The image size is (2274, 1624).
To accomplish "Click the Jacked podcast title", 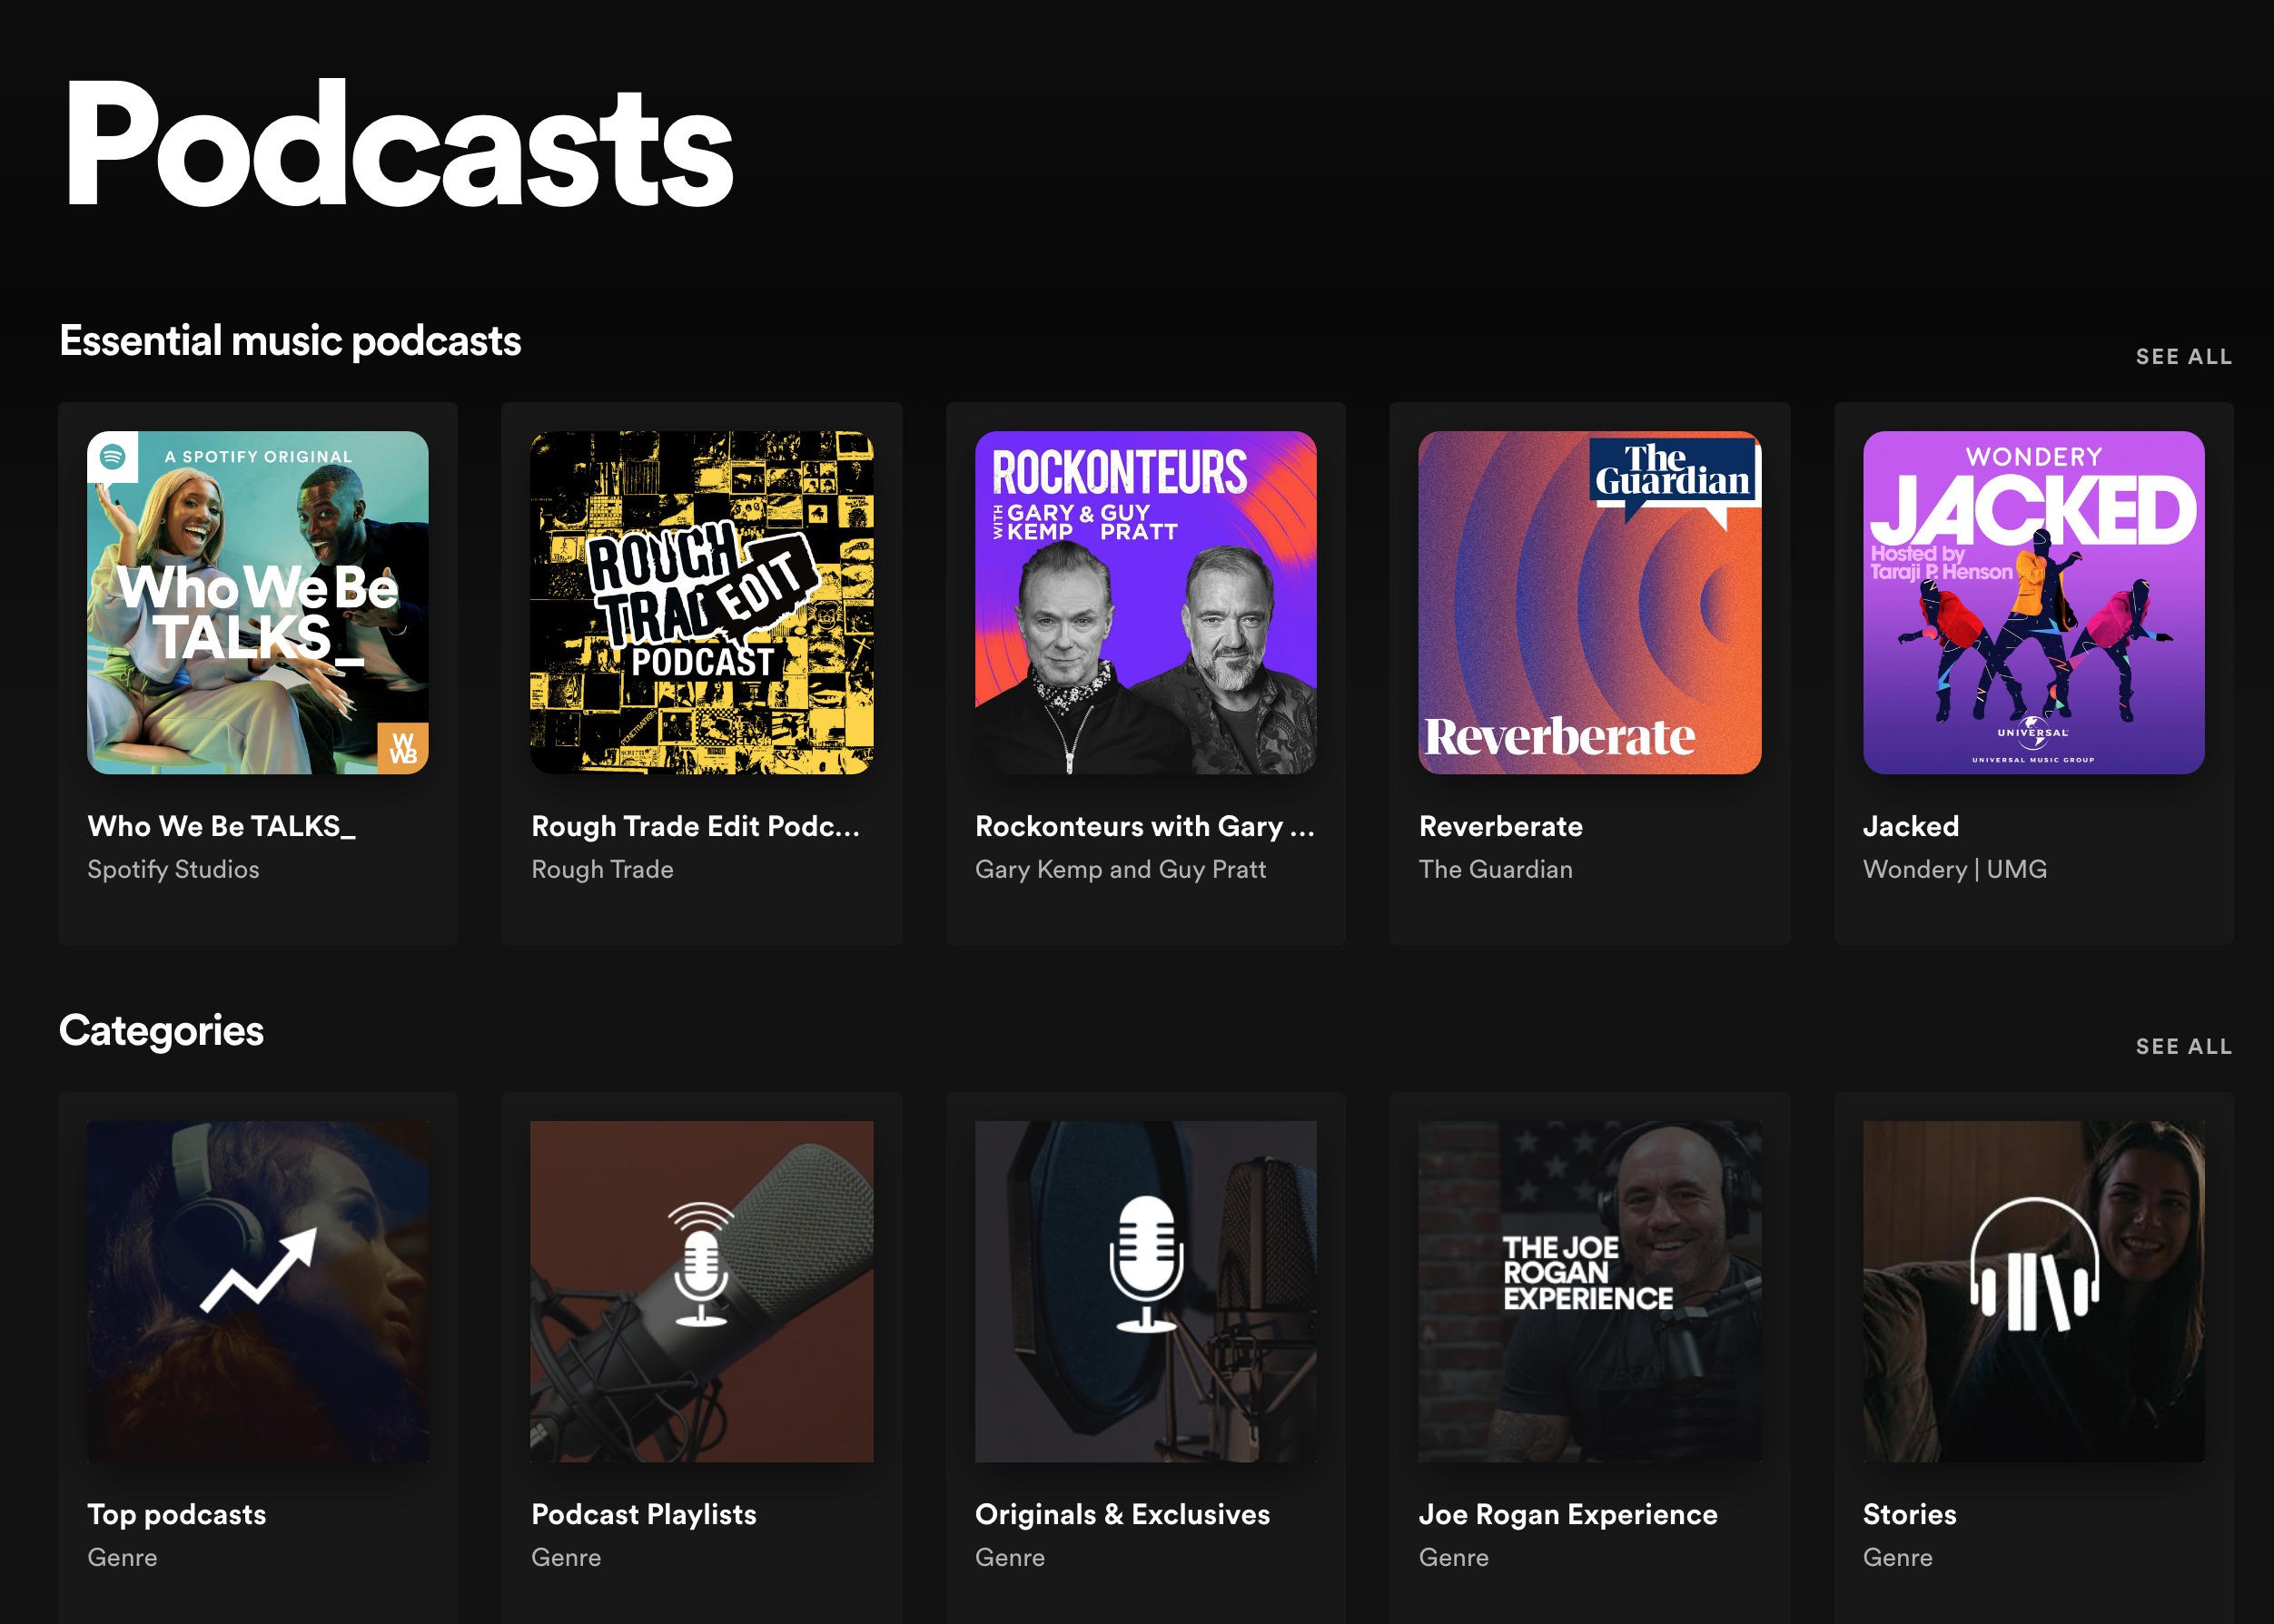I will 1911,826.
